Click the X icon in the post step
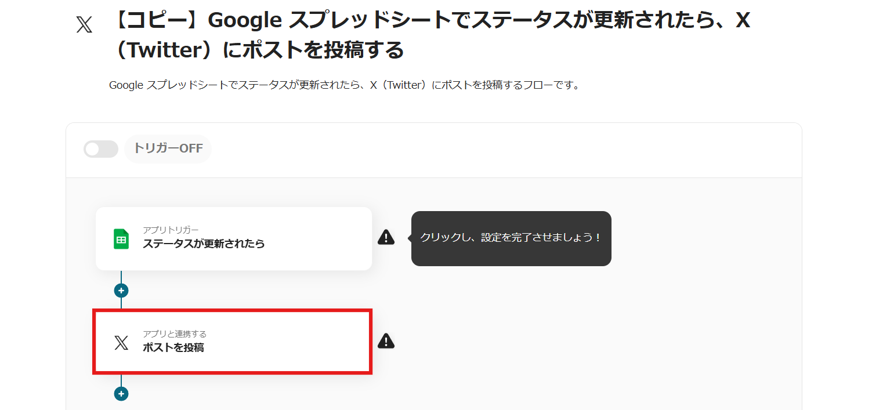This screenshot has width=872, height=410. point(121,343)
